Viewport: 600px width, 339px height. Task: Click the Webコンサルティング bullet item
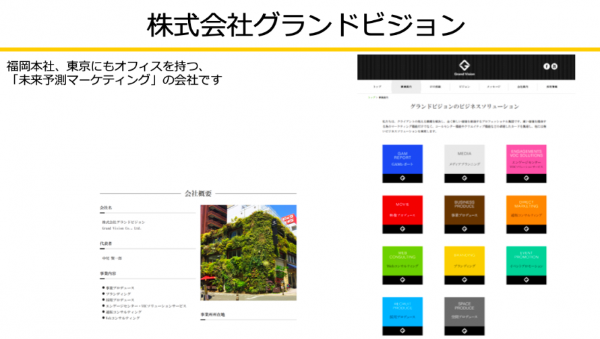point(123,318)
